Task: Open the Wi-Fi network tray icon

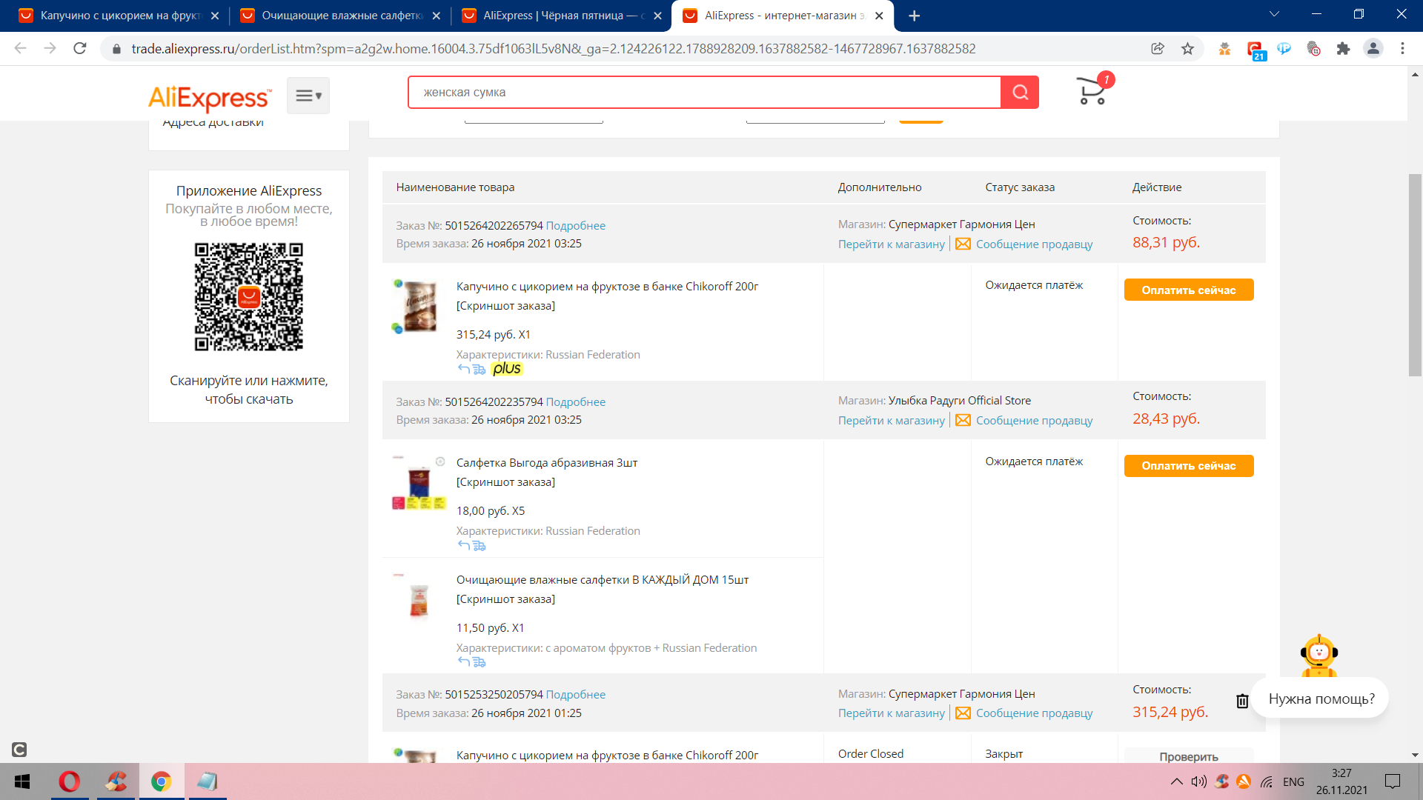Action: (x=1267, y=781)
